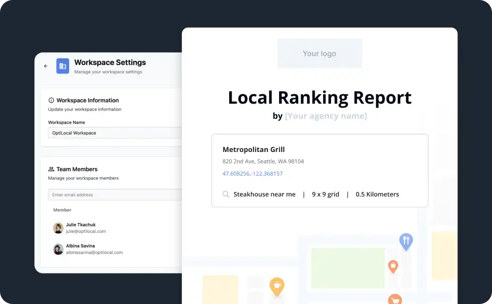
Task: Click the Metropolitan Grill business name
Action: (253, 150)
